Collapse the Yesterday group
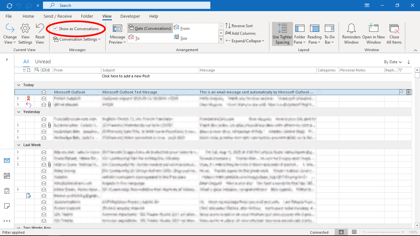 tap(19, 112)
